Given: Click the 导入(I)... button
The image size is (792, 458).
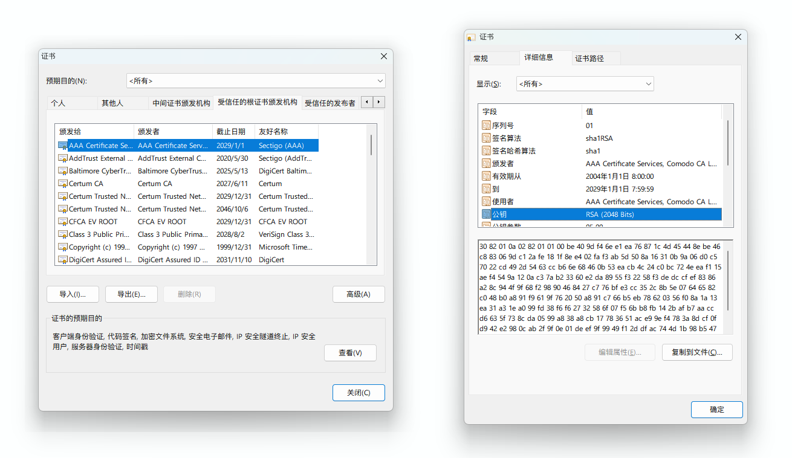Looking at the screenshot, I should (73, 294).
